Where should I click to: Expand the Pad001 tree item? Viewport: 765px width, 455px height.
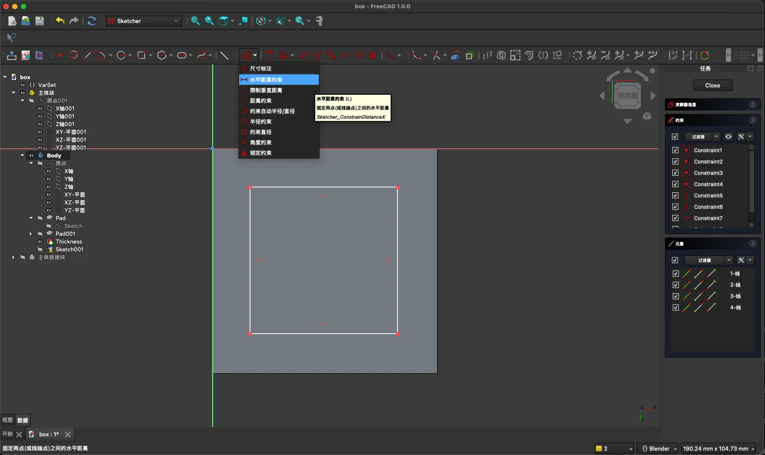click(31, 234)
